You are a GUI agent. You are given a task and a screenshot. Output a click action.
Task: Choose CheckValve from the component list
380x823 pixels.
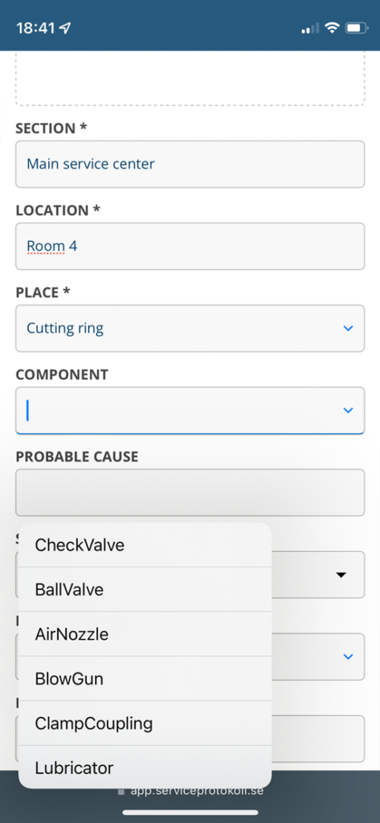click(x=145, y=545)
